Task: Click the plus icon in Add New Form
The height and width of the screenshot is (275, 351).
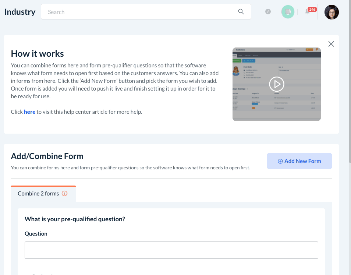Action: coord(280,161)
